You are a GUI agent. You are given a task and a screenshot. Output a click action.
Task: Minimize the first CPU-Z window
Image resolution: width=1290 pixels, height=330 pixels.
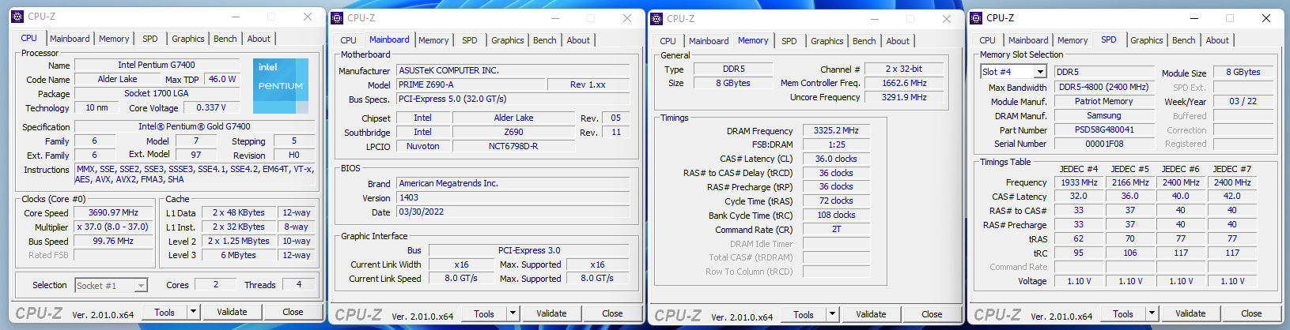pos(235,17)
